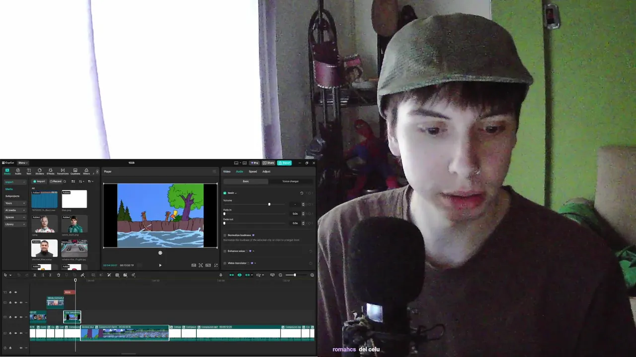Click the Import media button

[x=39, y=181]
